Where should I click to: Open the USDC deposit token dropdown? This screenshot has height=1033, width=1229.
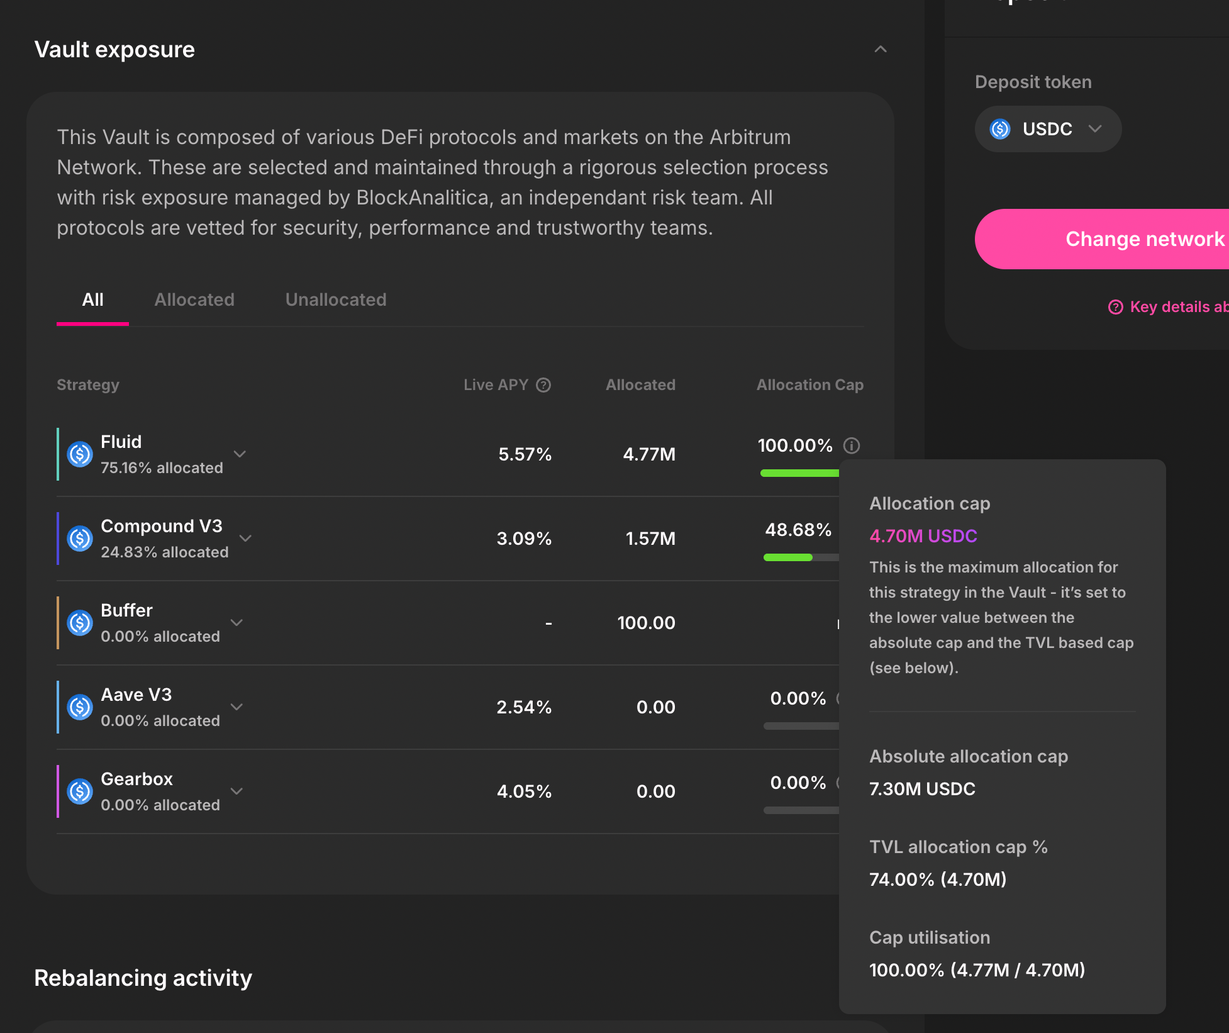click(1048, 129)
